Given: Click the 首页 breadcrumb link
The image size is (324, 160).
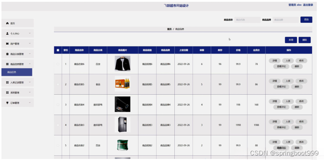Looking at the screenshot, I should [169, 29].
